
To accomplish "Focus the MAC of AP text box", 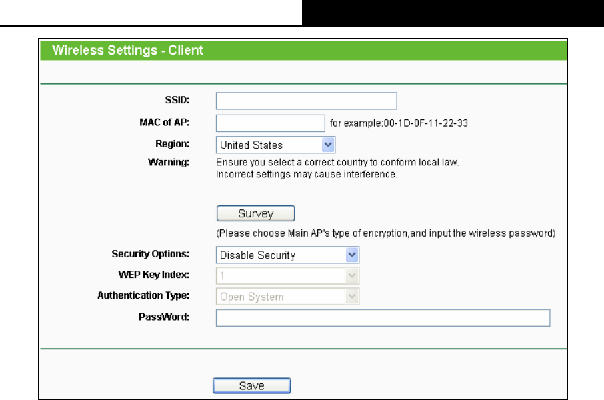I will (271, 123).
